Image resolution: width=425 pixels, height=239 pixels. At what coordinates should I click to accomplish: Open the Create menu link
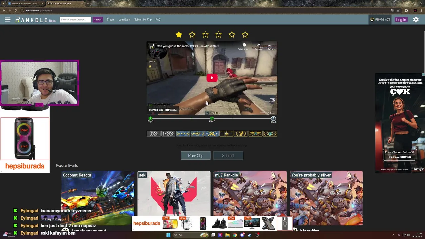click(x=111, y=20)
